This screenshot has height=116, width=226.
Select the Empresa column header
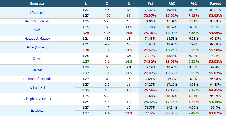tap(37, 4)
